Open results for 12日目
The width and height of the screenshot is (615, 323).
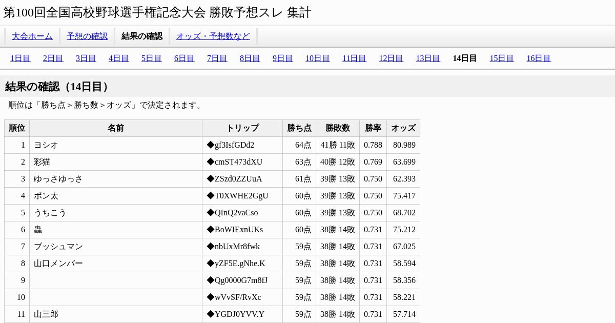[x=391, y=58]
